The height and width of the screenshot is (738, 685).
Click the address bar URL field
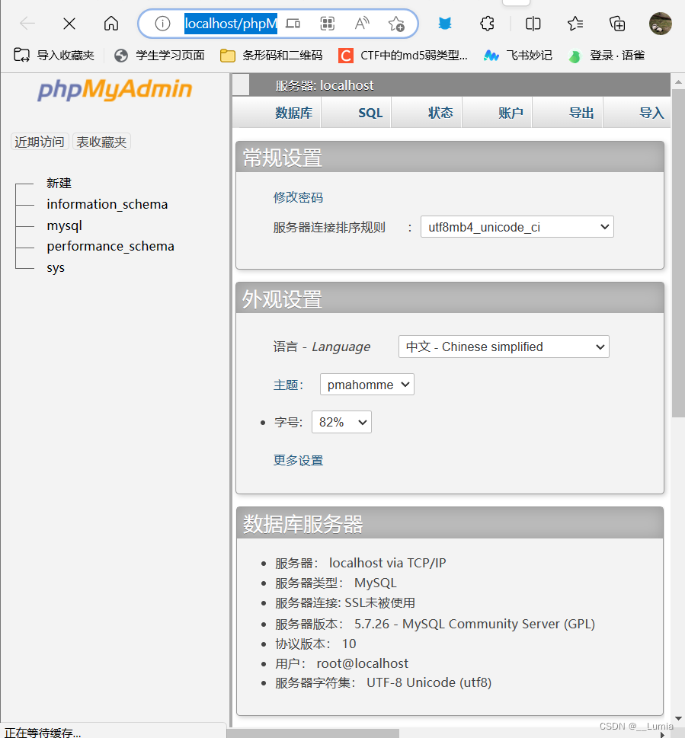[231, 24]
